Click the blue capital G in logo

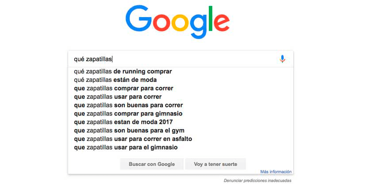tap(138, 18)
